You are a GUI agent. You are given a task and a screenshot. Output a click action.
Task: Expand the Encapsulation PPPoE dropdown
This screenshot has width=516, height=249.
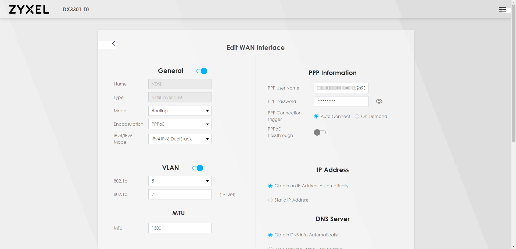pyautogui.click(x=180, y=124)
